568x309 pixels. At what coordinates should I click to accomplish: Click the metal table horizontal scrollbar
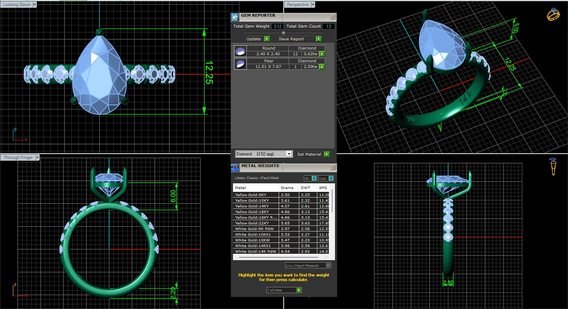(x=280, y=258)
